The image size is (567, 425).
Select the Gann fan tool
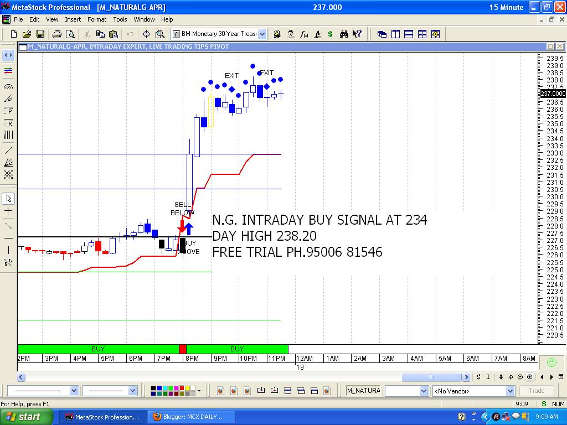(8, 162)
